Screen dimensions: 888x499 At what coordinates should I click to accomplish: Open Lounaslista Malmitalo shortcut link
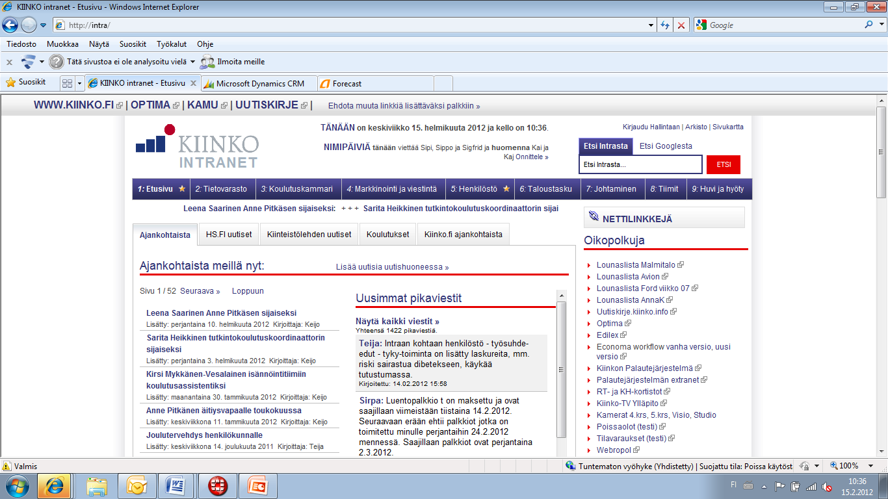[x=636, y=265]
